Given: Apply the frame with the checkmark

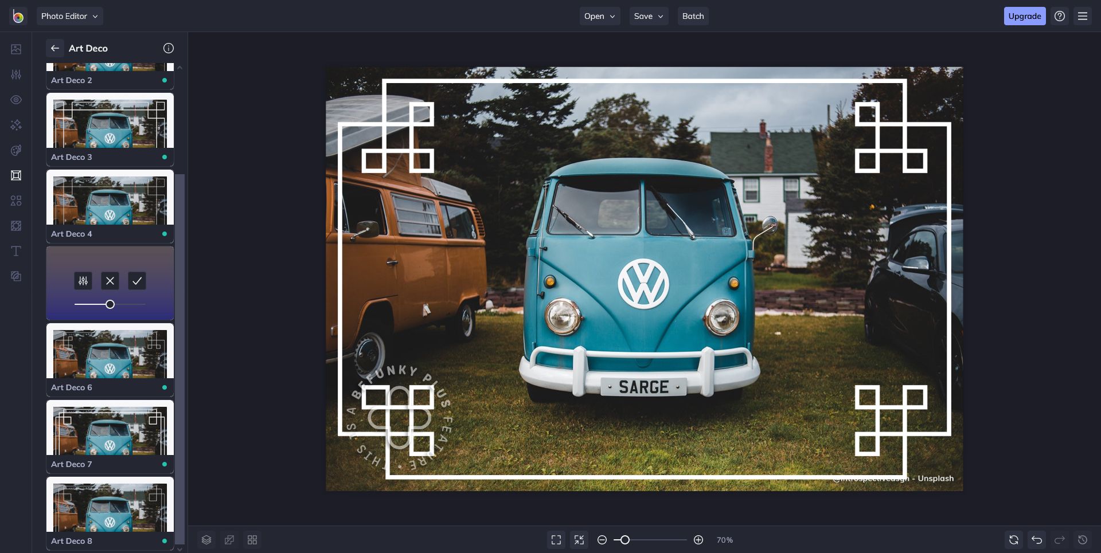Looking at the screenshot, I should click(x=137, y=281).
